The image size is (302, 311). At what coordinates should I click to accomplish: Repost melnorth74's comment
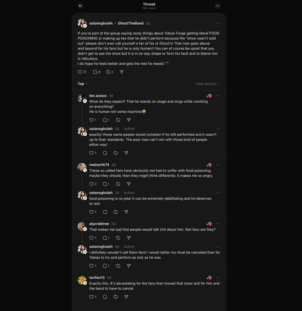(118, 184)
